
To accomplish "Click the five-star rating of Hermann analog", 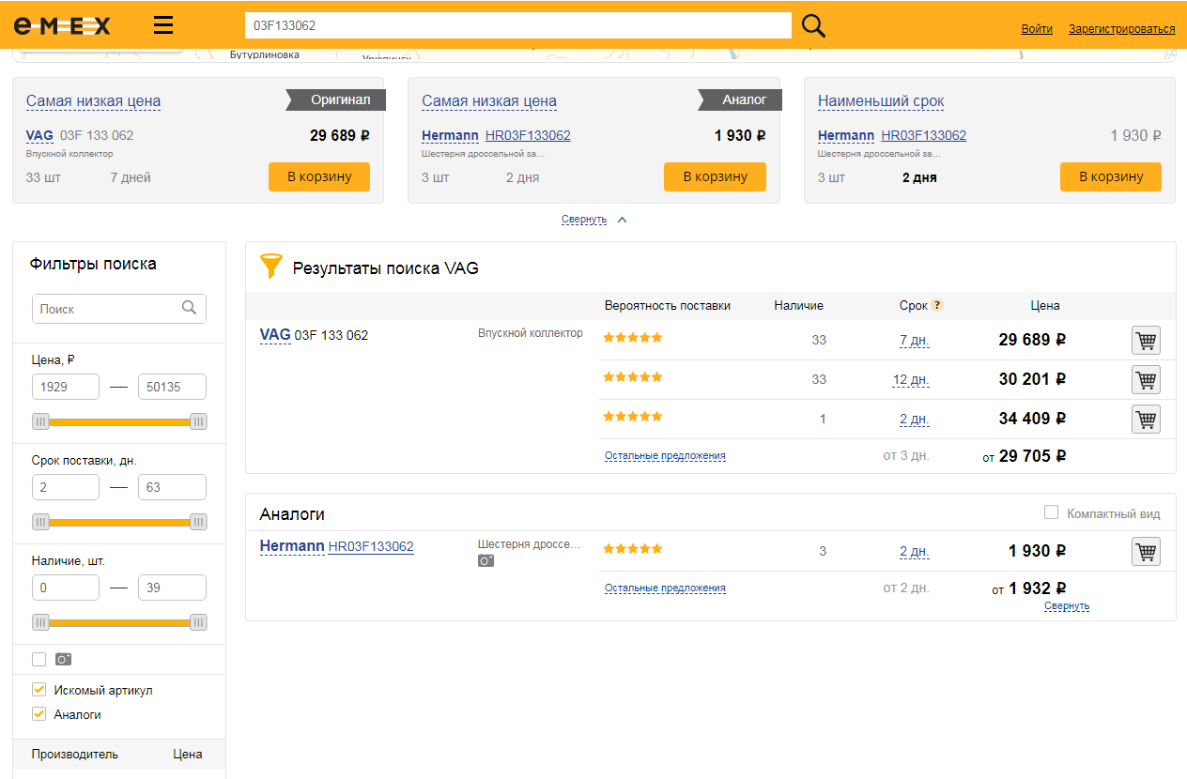I will click(633, 549).
